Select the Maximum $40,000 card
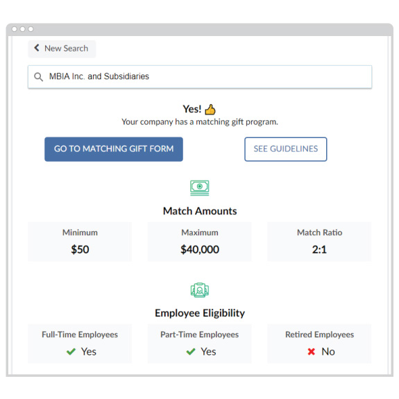 pyautogui.click(x=200, y=241)
